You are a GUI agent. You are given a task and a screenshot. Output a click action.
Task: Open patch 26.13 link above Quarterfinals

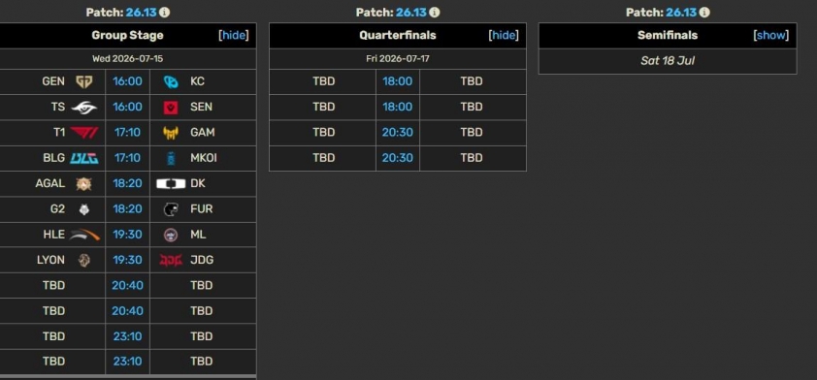[410, 13]
